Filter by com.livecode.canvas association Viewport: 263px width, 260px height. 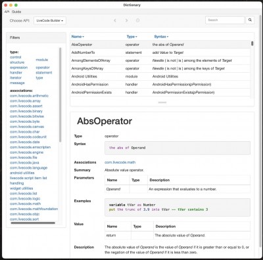[x=27, y=127]
